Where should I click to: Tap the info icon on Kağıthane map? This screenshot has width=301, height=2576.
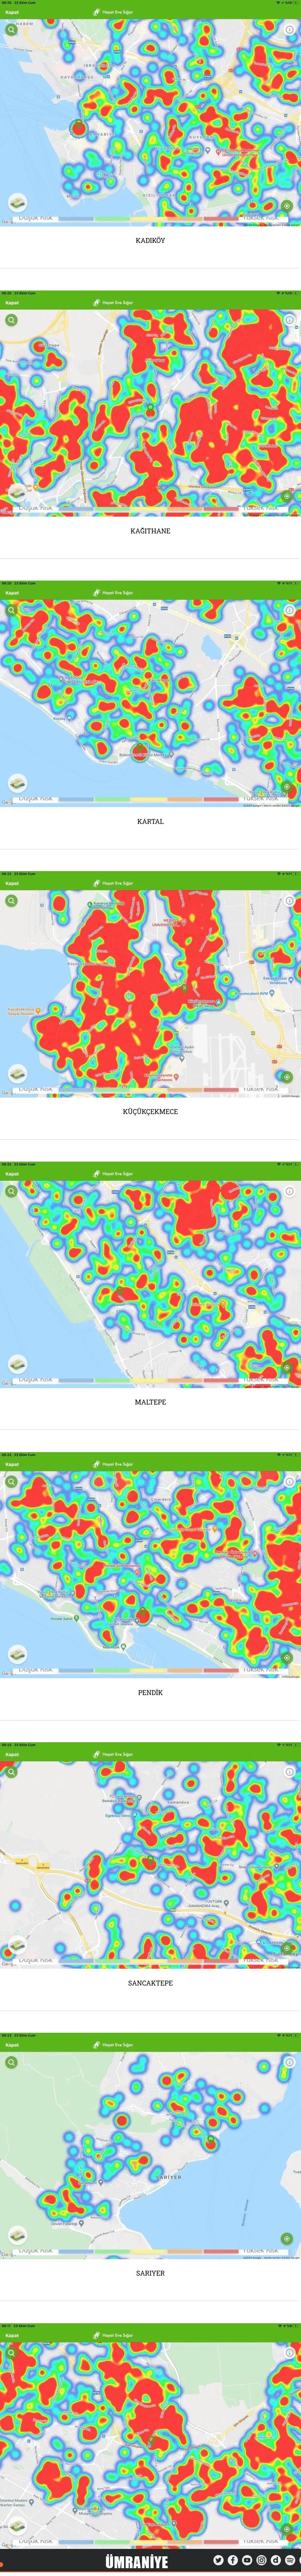point(289,321)
